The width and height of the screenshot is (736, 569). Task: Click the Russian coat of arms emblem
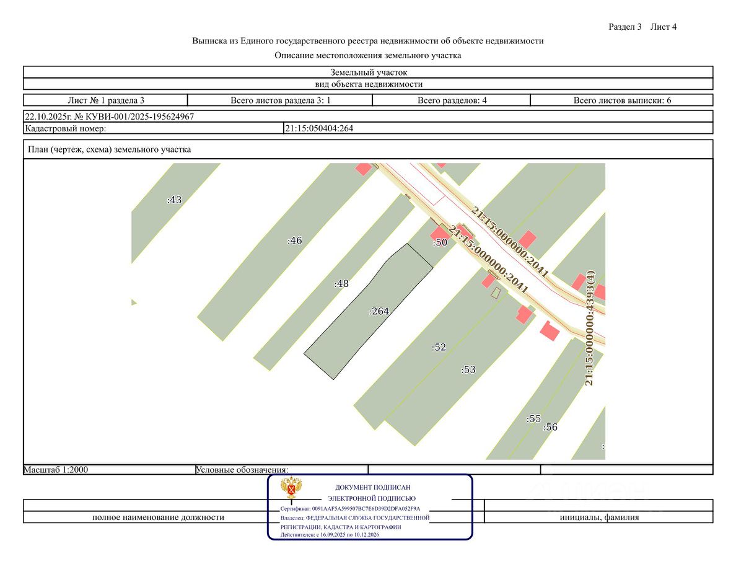tap(291, 488)
